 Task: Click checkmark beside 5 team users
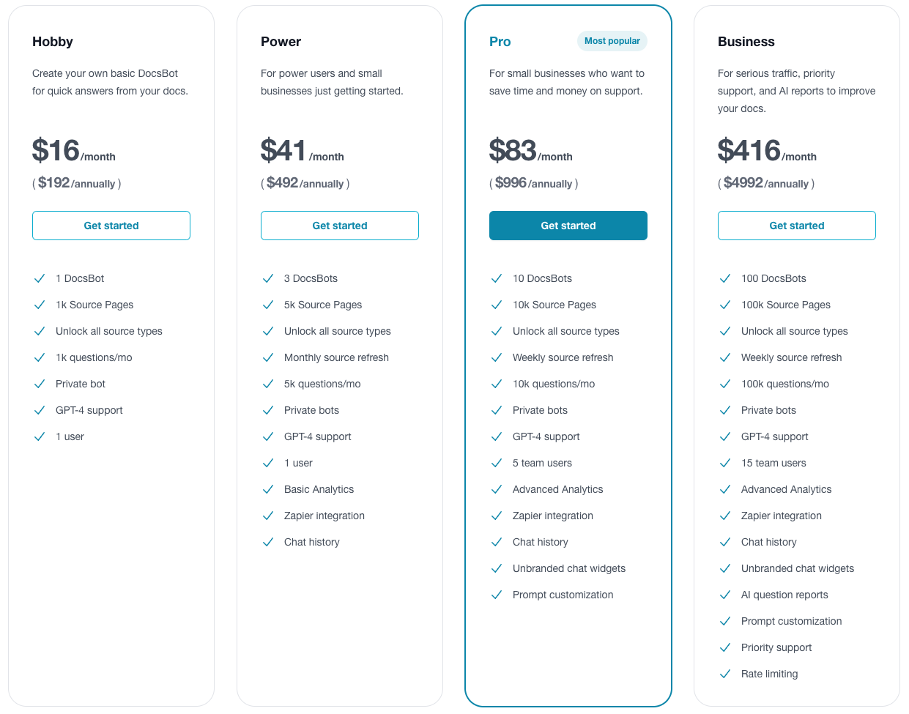click(497, 463)
